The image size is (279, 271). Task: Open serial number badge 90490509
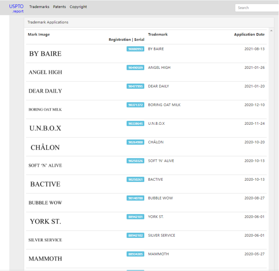136,68
